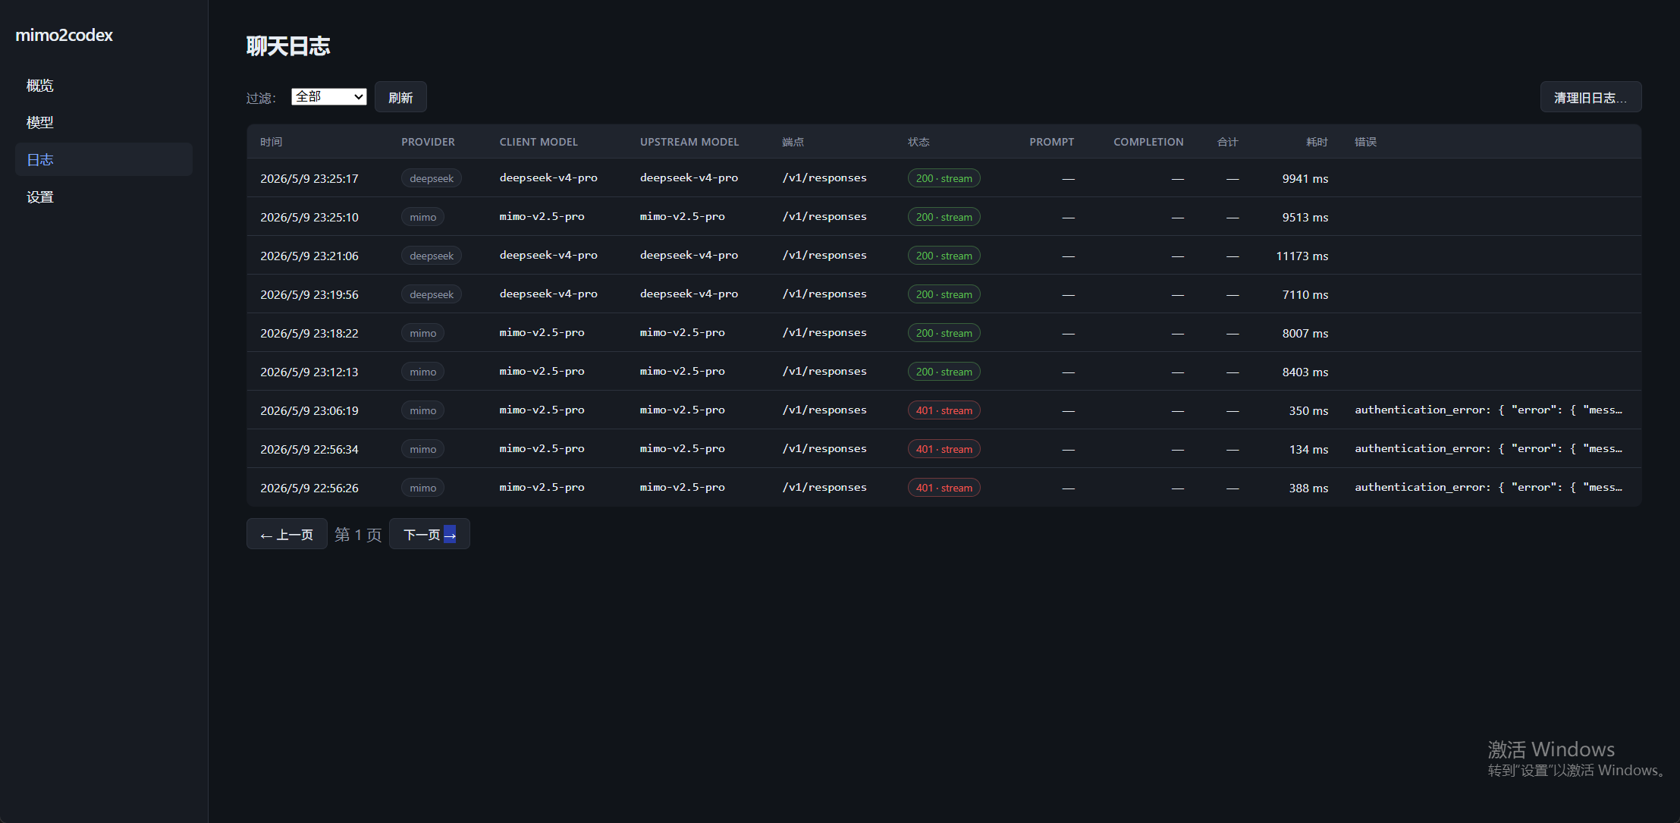Click the 清理旧日志 button
Image resolution: width=1680 pixels, height=823 pixels.
tap(1591, 97)
